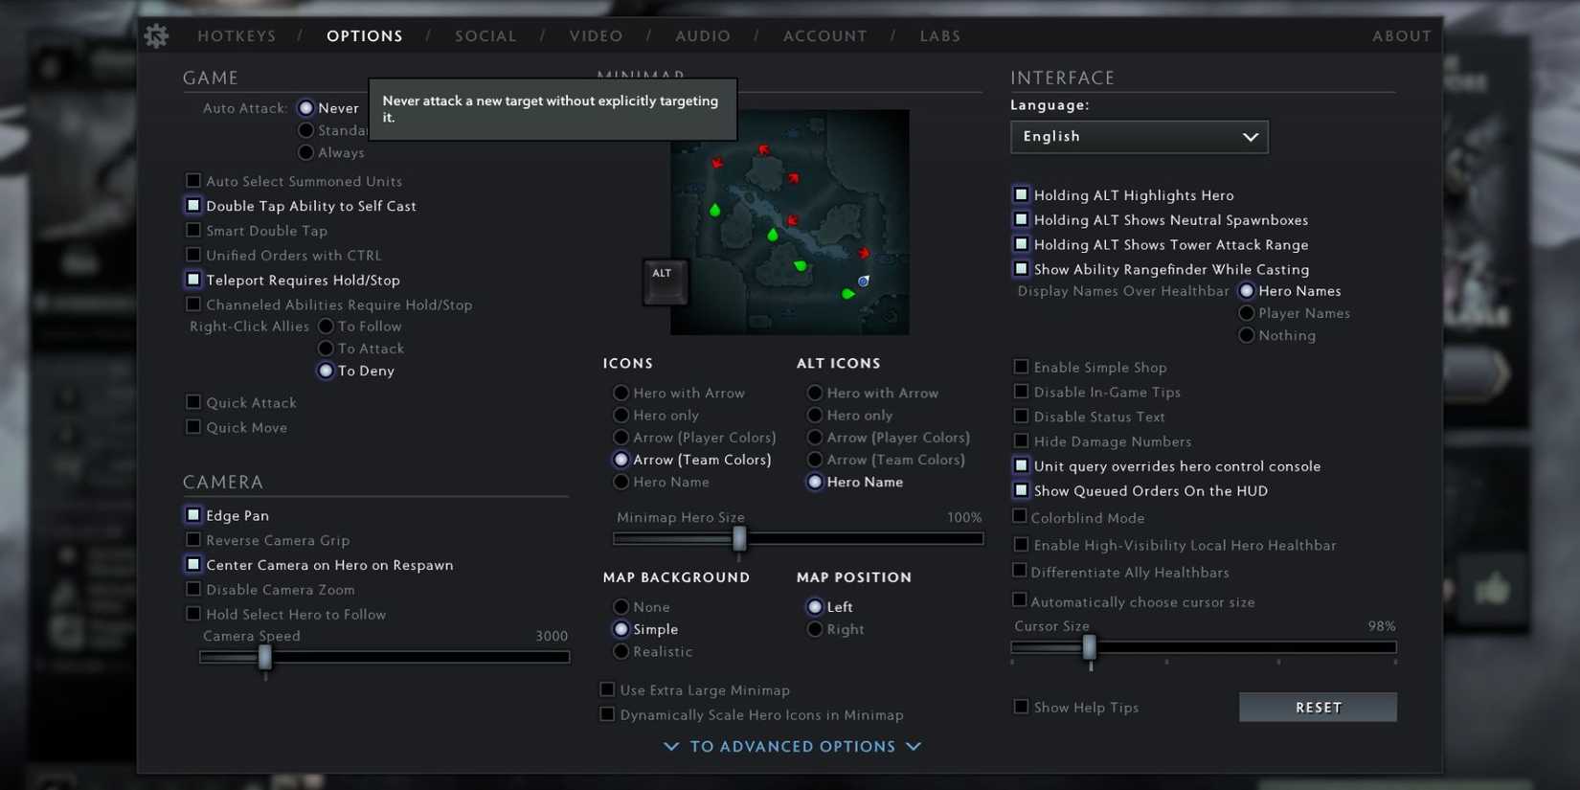Select Map Position Left
The height and width of the screenshot is (790, 1580).
tap(815, 607)
